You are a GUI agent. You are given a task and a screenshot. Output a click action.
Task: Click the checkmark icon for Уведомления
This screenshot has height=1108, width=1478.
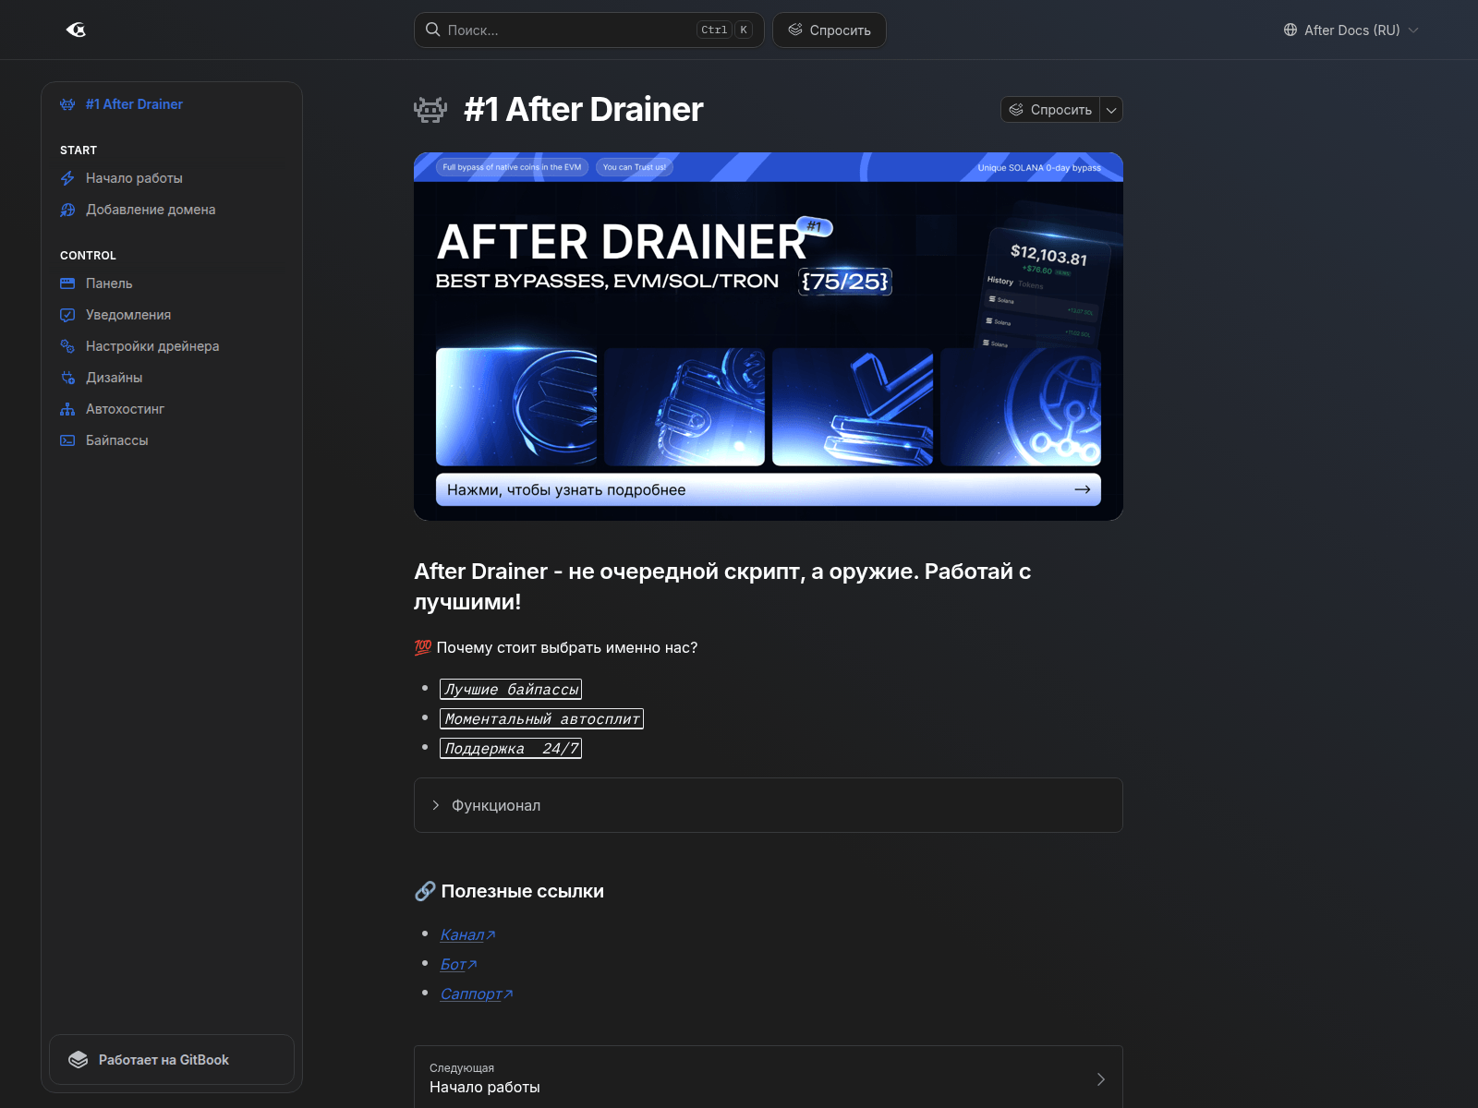(x=67, y=315)
